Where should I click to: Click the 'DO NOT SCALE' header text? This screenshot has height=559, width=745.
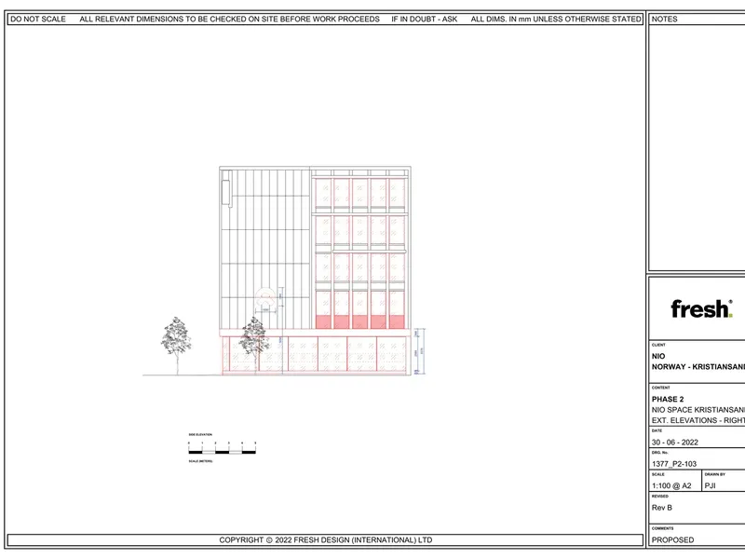tap(38, 19)
